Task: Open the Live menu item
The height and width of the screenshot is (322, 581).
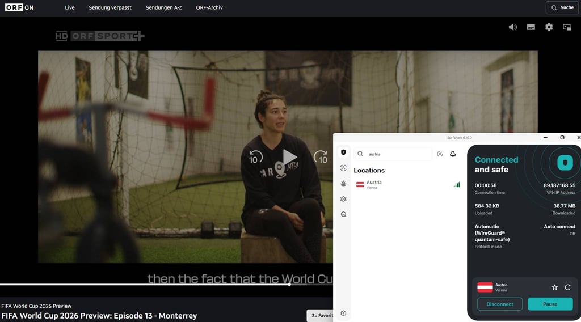Action: coord(70,7)
